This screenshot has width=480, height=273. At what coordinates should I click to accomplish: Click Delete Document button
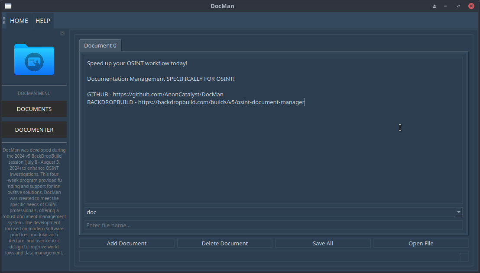[225, 243]
